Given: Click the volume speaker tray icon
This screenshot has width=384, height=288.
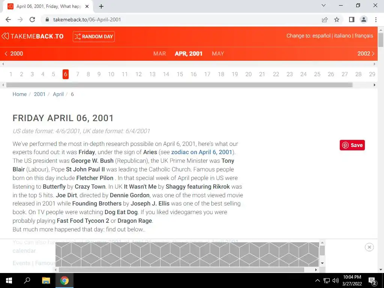Looking at the screenshot, I should coord(336,280).
